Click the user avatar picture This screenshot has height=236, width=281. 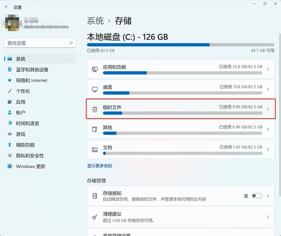pyautogui.click(x=12, y=23)
